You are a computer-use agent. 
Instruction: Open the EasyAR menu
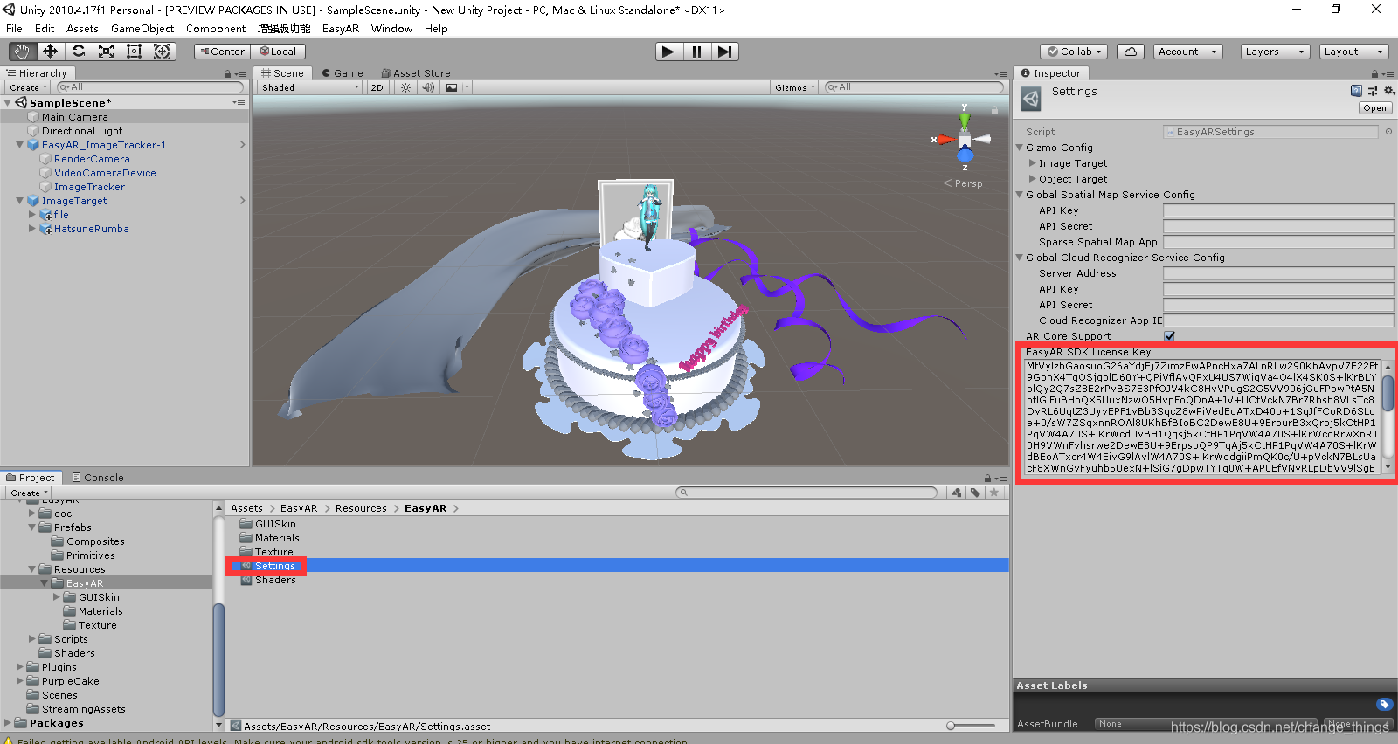341,29
